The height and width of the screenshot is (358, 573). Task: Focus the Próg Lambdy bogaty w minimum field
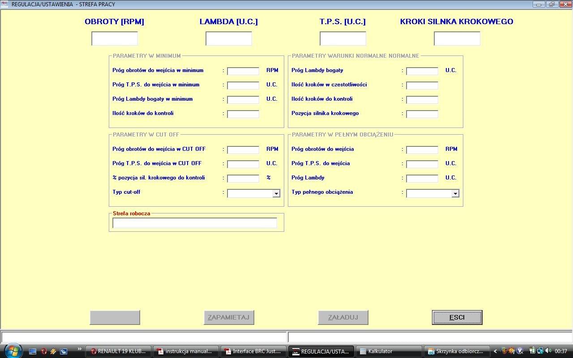point(243,99)
